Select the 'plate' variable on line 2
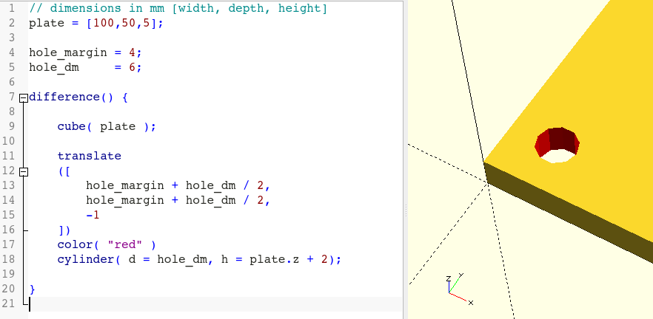The image size is (653, 319). coord(47,24)
